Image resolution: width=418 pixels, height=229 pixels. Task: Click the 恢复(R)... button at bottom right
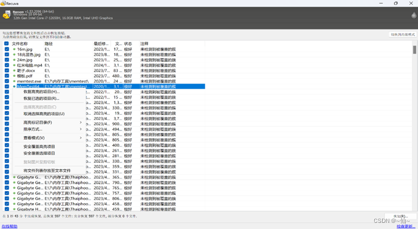pyautogui.click(x=401, y=216)
